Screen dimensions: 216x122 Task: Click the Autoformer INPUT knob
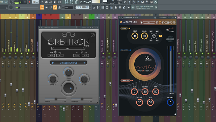point(135,36)
